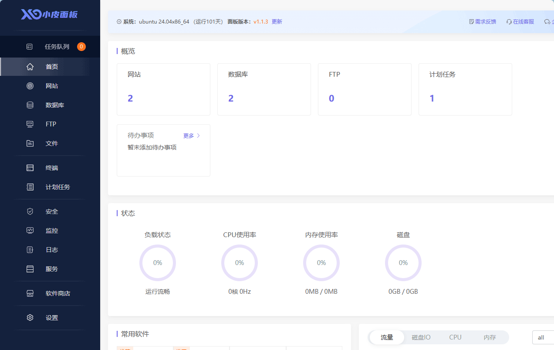Open 文件 in the sidebar
Viewport: 554px width, 350px height.
coord(50,143)
